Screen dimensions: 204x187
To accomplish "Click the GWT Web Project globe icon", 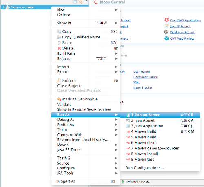I will click(x=166, y=38).
